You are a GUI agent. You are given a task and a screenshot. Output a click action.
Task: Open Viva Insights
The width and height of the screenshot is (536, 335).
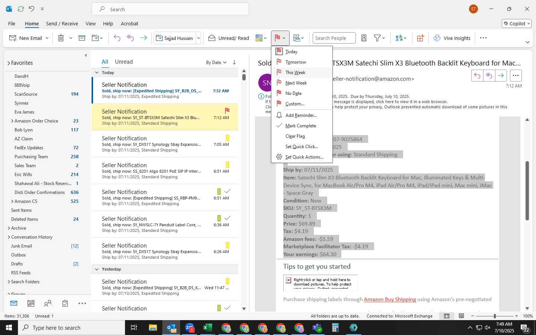coord(452,38)
